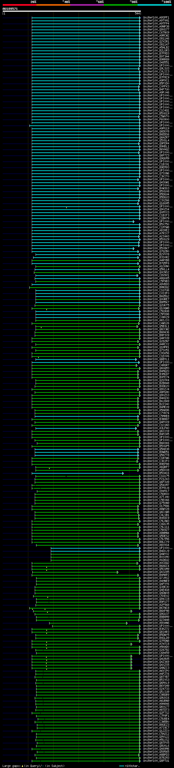Click the UniRef100_C3KIT0 label
Screen dimensions: 174x768
pyautogui.click(x=156, y=177)
